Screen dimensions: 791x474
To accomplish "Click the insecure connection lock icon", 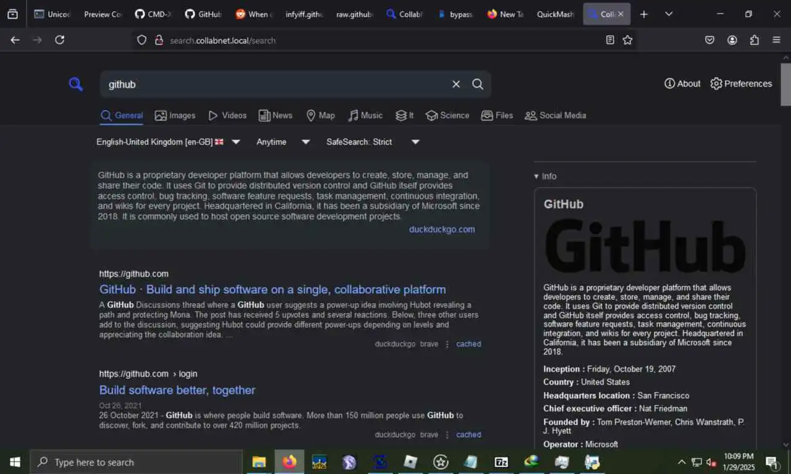I will click(x=159, y=40).
